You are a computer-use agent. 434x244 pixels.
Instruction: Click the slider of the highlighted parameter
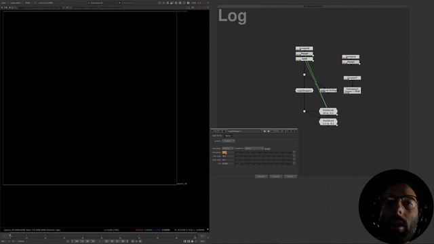tap(264, 152)
